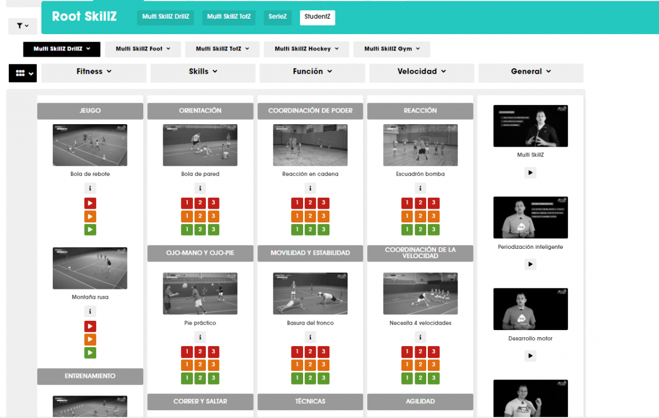Click play button under Periodización inteligente

click(530, 264)
